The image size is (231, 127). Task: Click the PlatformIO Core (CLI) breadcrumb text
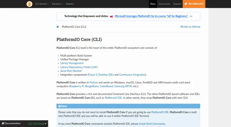pyautogui.click(x=74, y=27)
